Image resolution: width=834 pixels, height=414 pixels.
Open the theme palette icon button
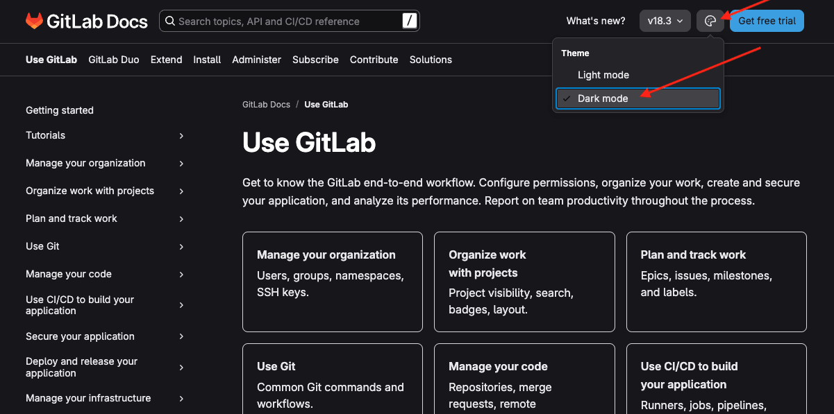click(x=710, y=21)
